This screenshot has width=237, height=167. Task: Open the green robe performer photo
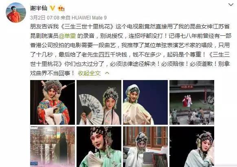(x=99, y=147)
